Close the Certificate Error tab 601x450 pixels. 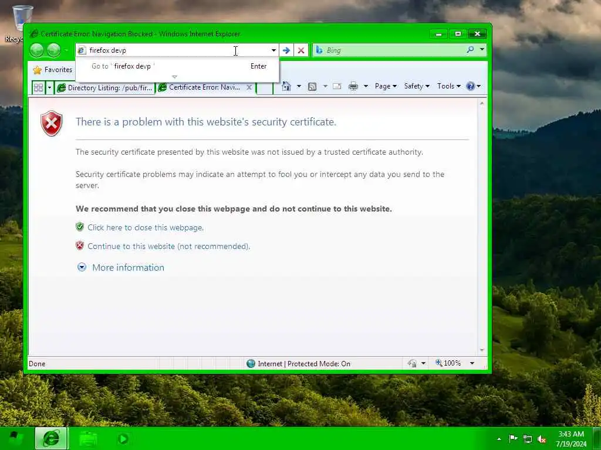[249, 88]
